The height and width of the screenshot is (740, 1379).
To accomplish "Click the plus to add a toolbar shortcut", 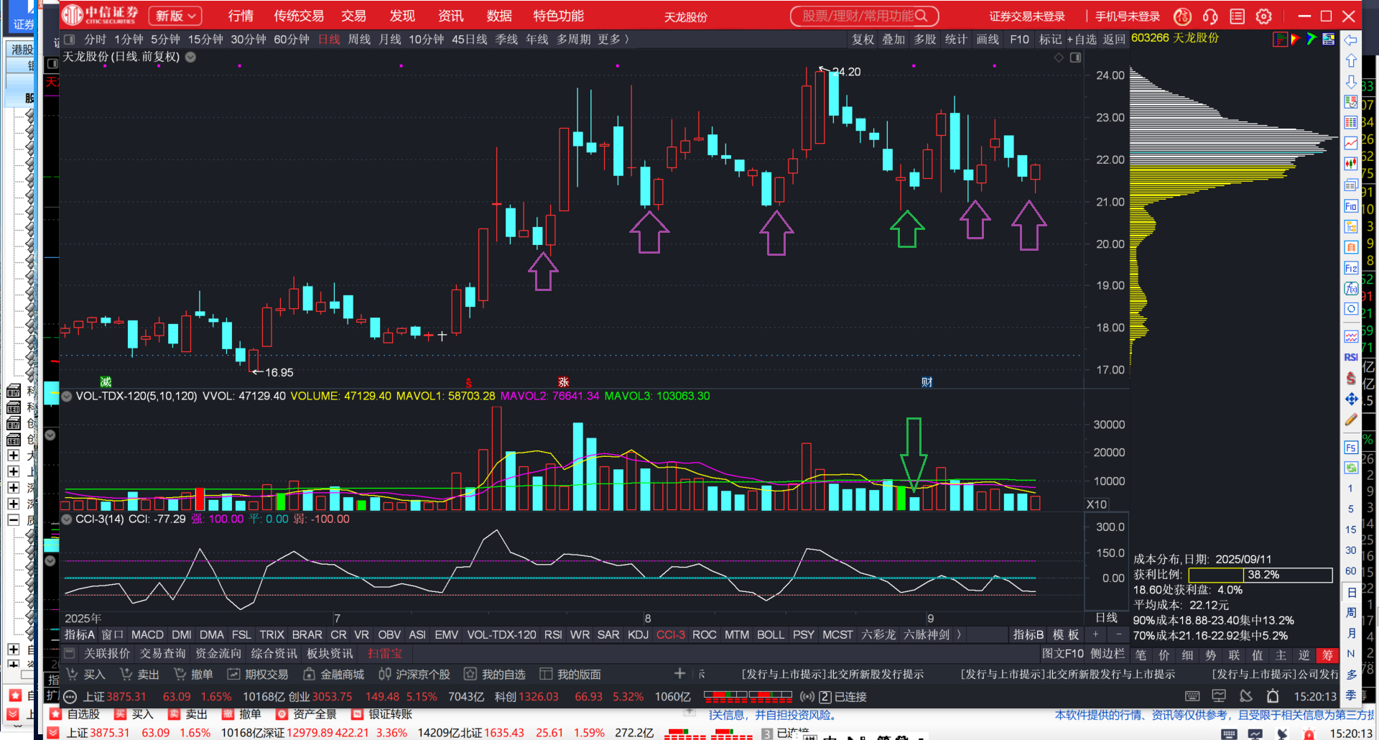I will click(679, 674).
